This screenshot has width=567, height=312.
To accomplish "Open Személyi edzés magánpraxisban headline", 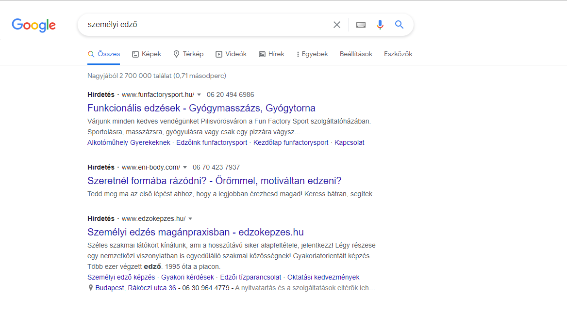I will [x=196, y=232].
